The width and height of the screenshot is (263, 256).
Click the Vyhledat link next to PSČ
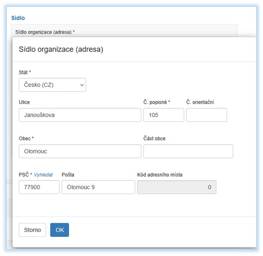43,175
